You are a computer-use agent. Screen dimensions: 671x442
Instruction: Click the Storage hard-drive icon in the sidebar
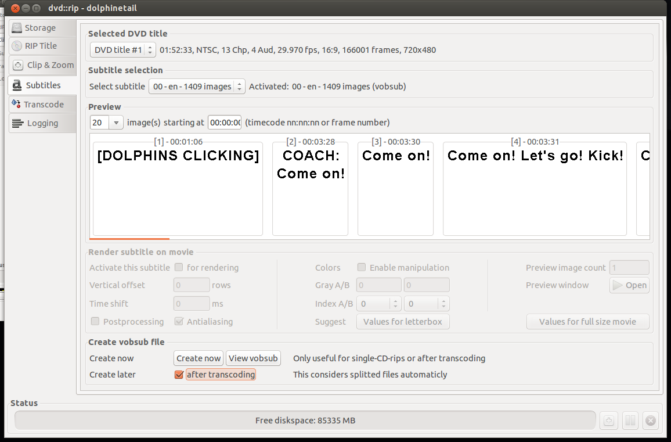[17, 28]
